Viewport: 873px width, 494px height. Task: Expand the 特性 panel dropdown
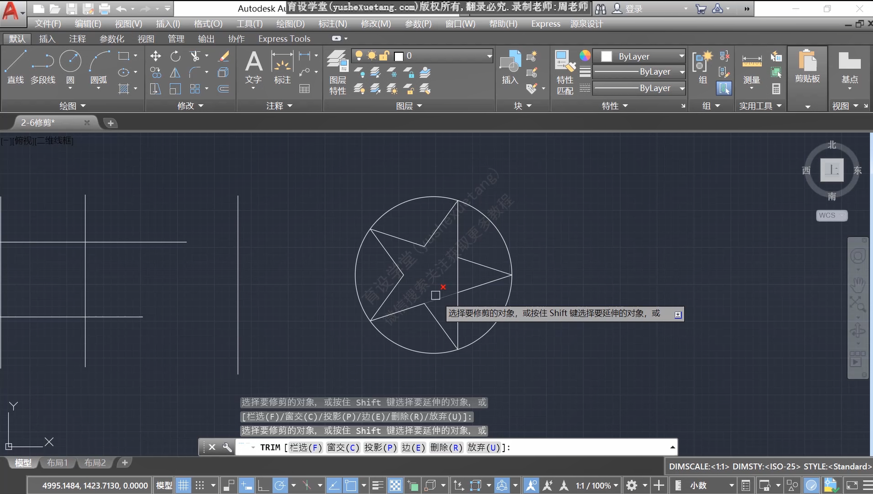click(615, 106)
